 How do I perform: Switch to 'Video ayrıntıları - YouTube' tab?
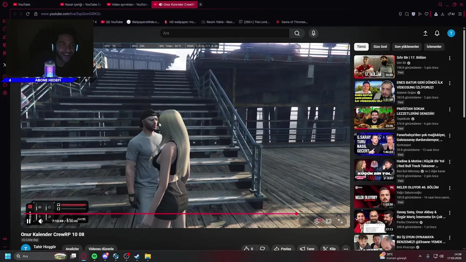(127, 4)
